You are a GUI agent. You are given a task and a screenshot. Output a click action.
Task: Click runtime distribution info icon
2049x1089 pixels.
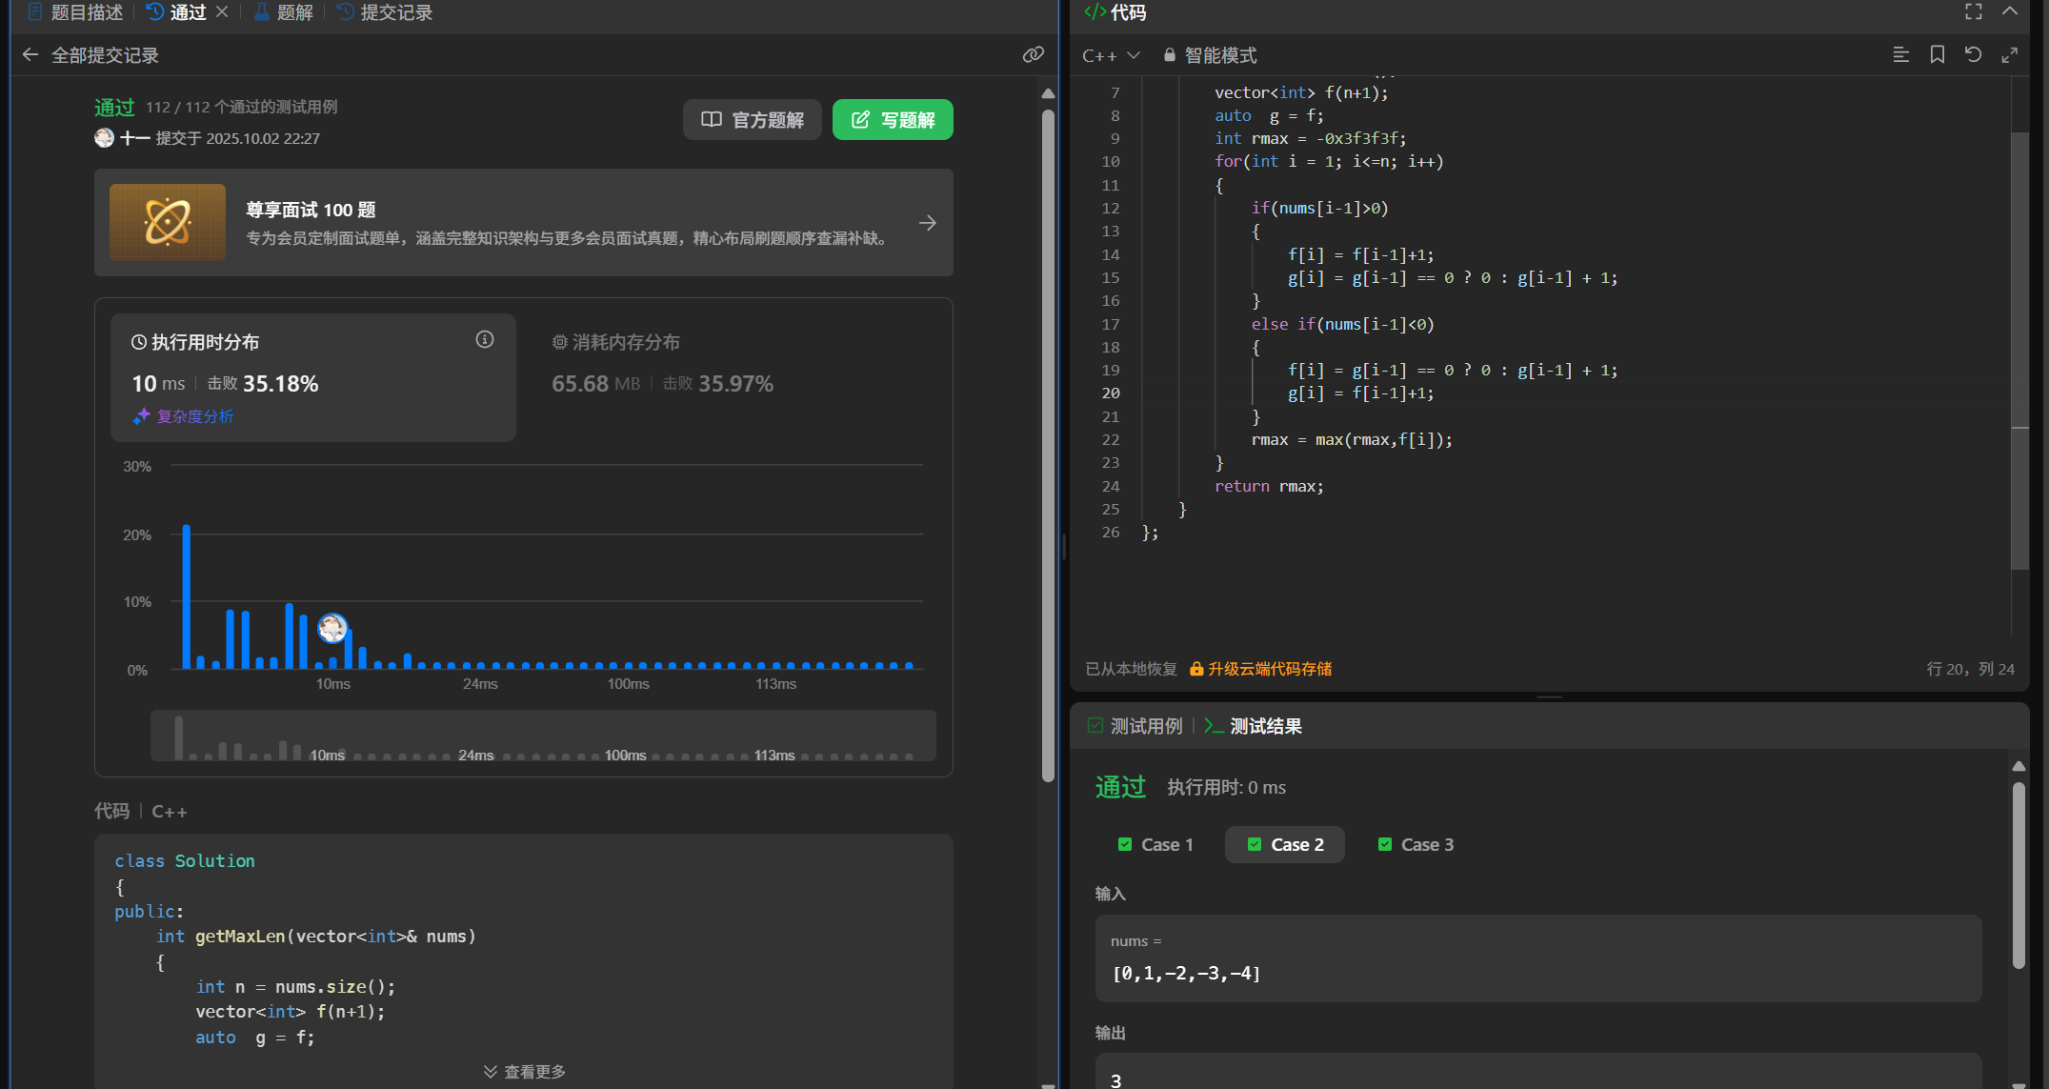[x=485, y=340]
